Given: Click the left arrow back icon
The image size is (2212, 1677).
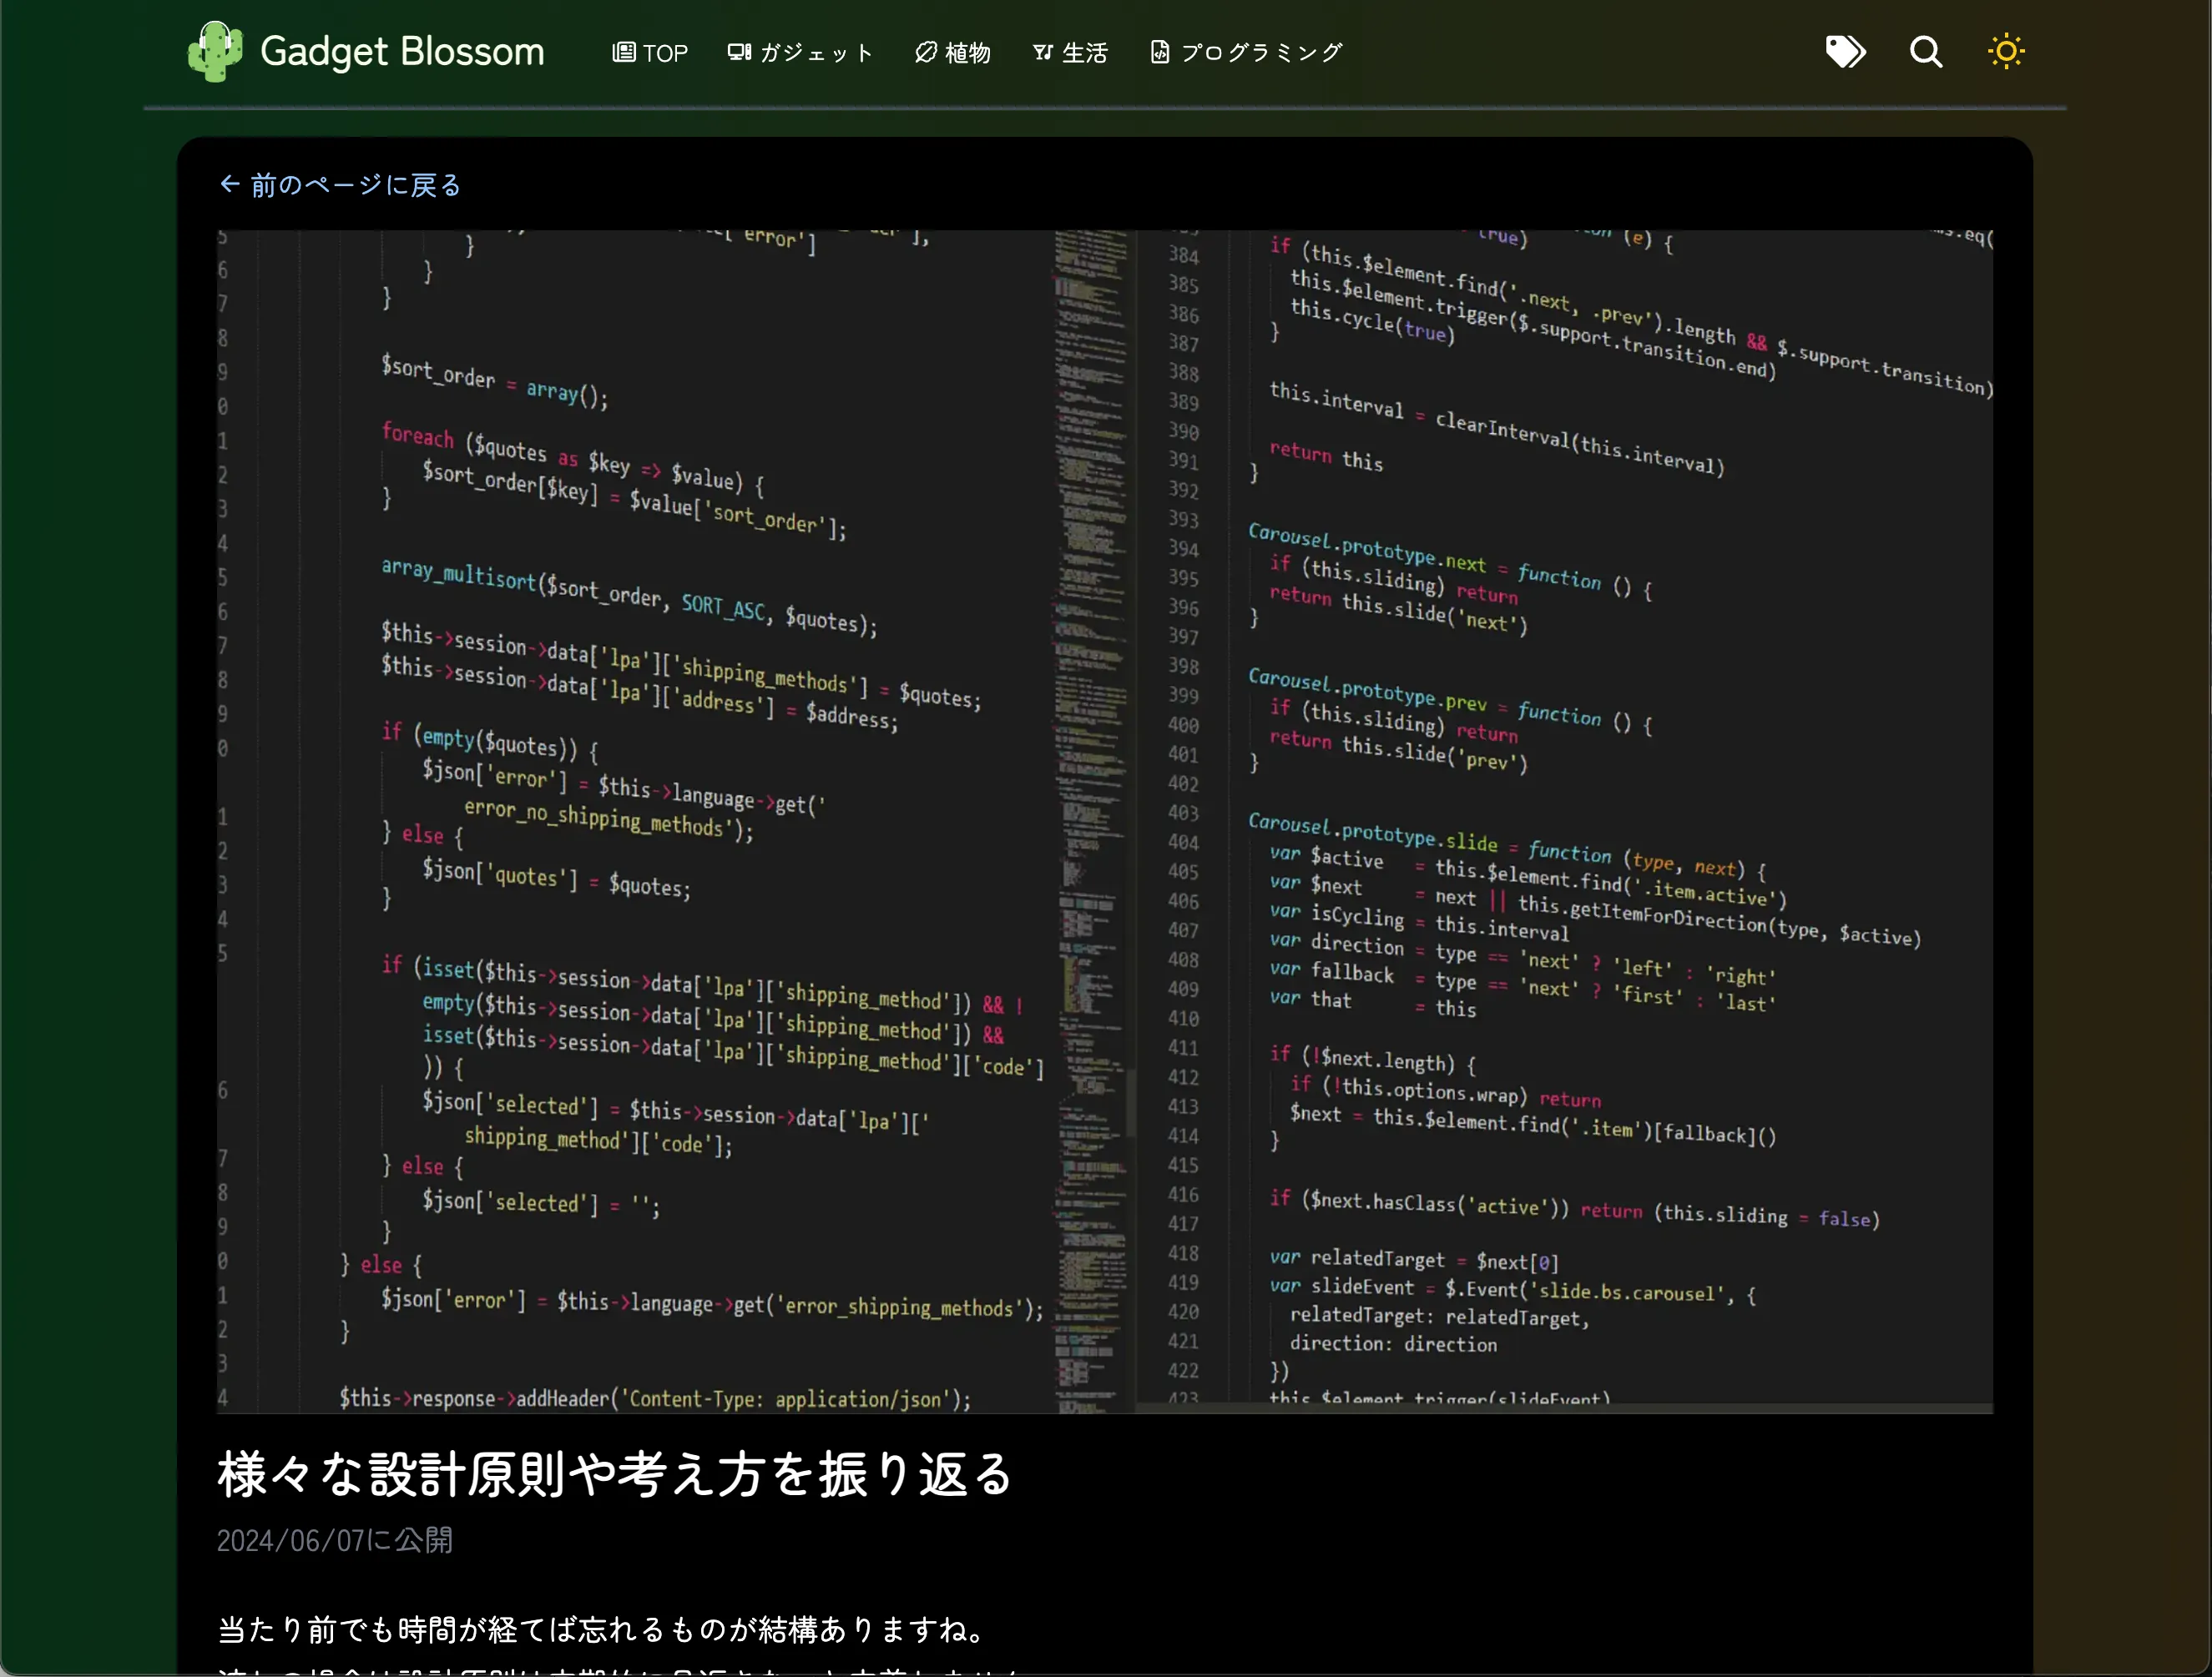Looking at the screenshot, I should coord(230,184).
